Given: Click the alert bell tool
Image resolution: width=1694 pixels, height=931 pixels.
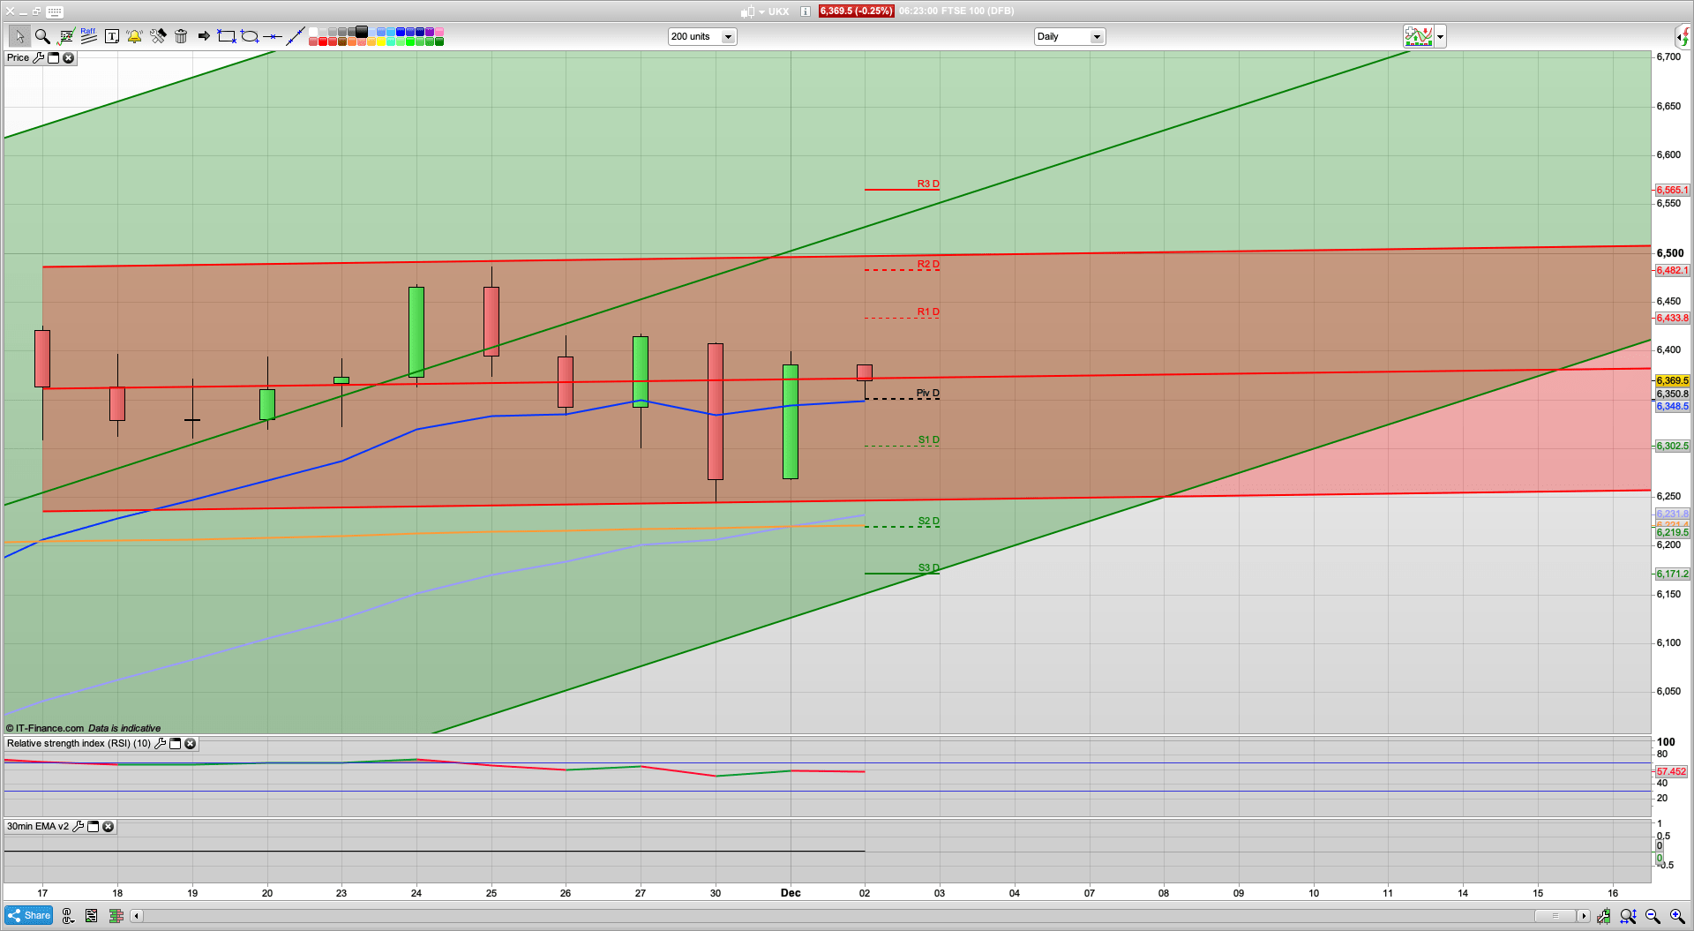Looking at the screenshot, I should point(134,36).
